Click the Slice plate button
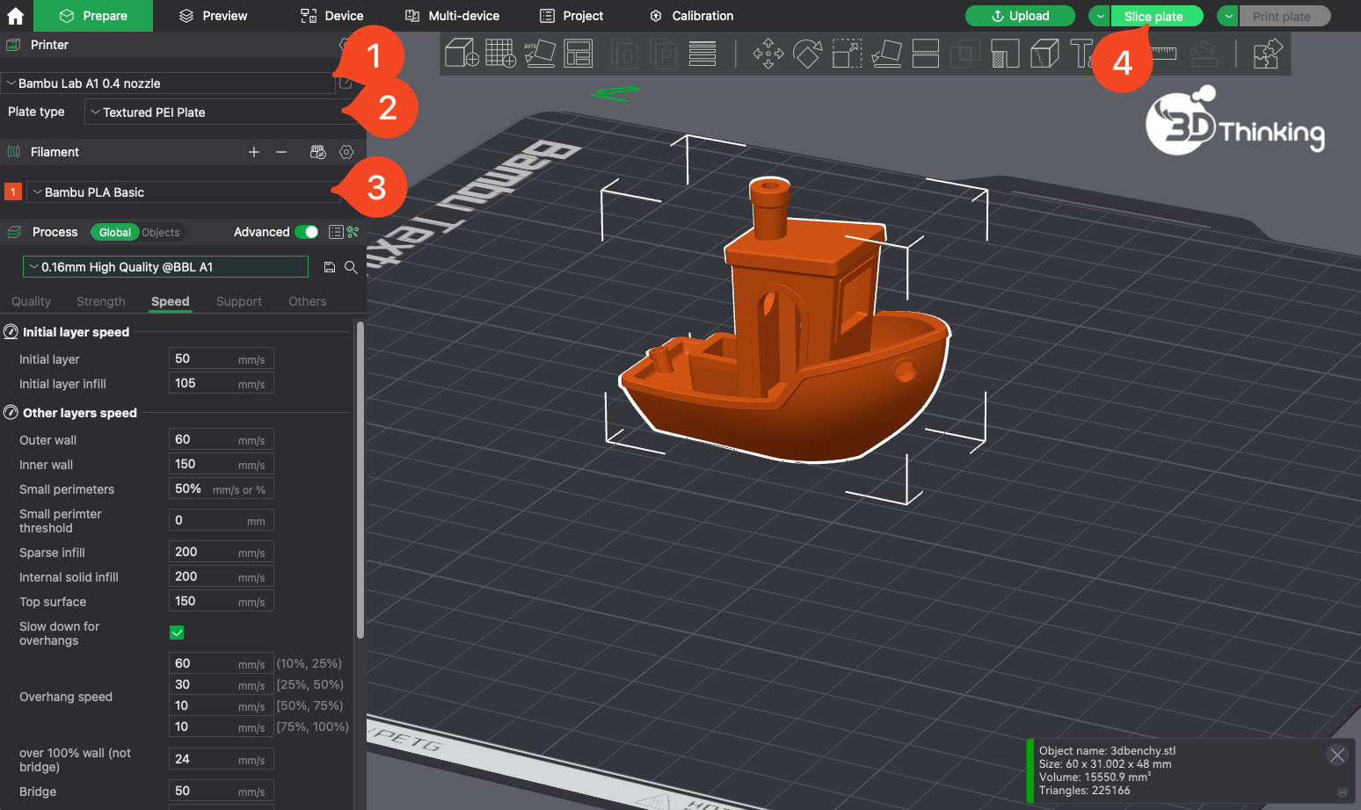Viewport: 1361px width, 810px height. coord(1156,16)
